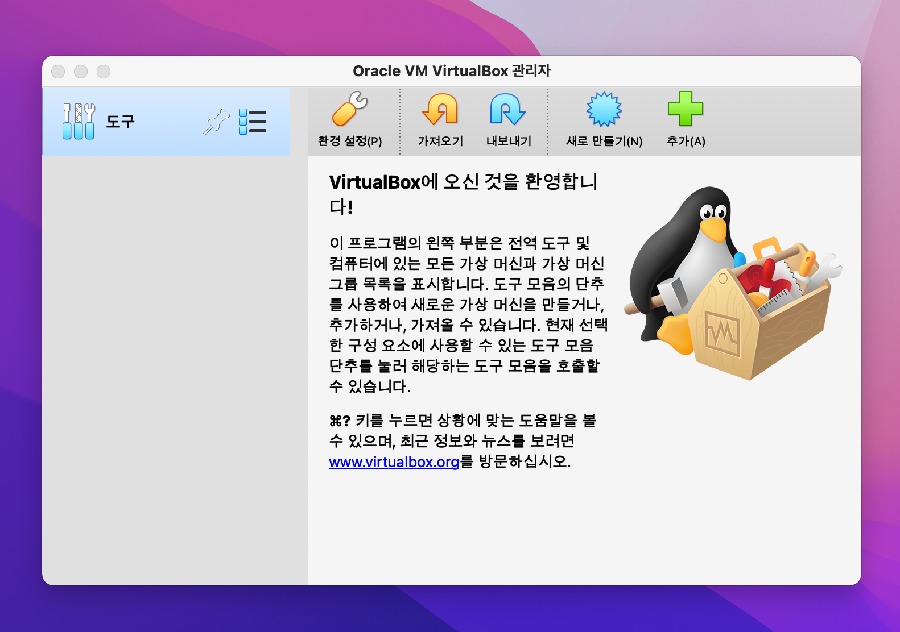
Task: Select the Tools (도구) item in sidebar
Action: click(x=166, y=121)
